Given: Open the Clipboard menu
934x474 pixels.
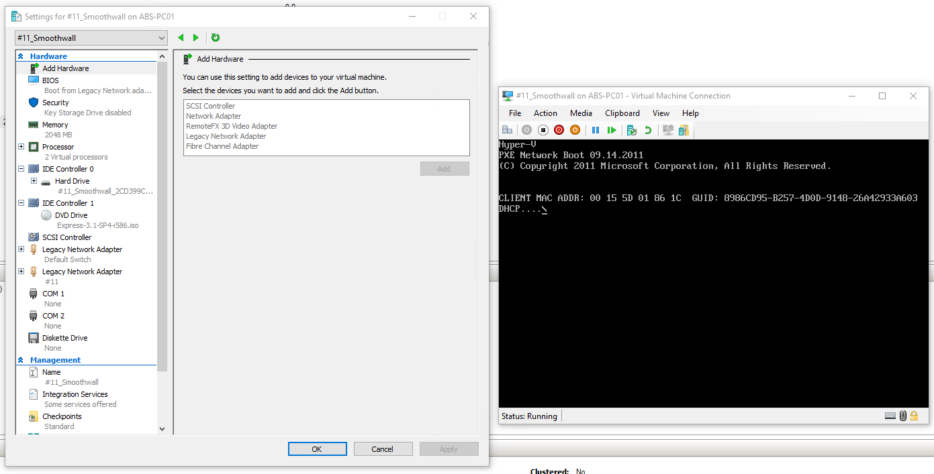Looking at the screenshot, I should pos(622,113).
